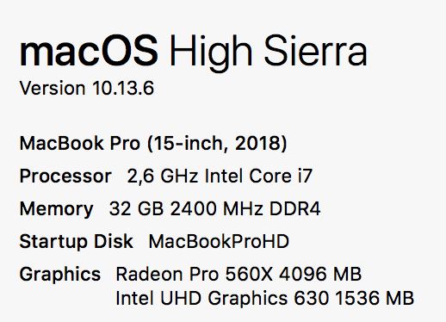Click the (15-inch, 2018) model detail
This screenshot has height=322, width=446.
pos(217,144)
